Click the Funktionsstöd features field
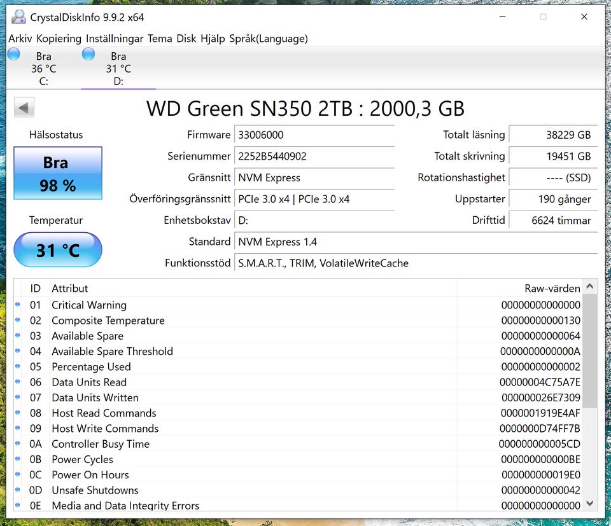The image size is (611, 526). pyautogui.click(x=416, y=263)
